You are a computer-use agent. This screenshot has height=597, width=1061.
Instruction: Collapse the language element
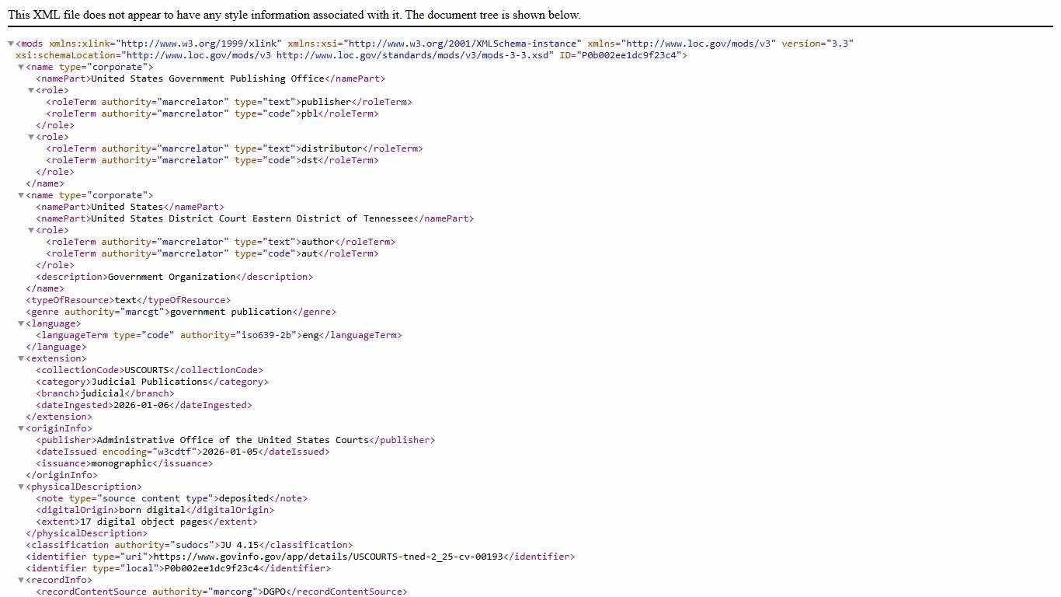coord(21,323)
